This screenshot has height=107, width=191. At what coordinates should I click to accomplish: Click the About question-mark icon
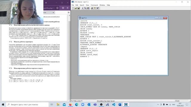pos(95,8)
